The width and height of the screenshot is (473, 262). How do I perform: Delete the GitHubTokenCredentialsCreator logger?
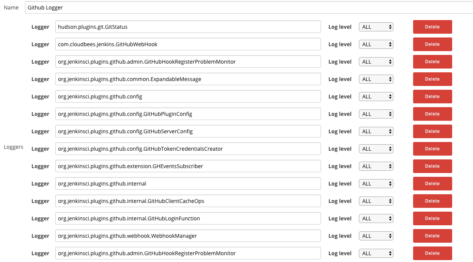[x=432, y=148]
